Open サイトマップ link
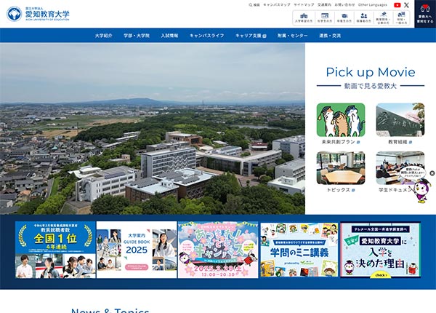This screenshot has height=313, width=436. (x=304, y=5)
